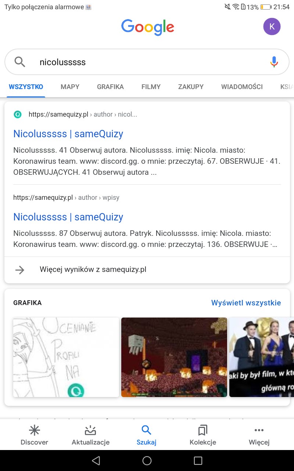
Task: Tap the magnifier icon in search bar
Action: click(20, 61)
